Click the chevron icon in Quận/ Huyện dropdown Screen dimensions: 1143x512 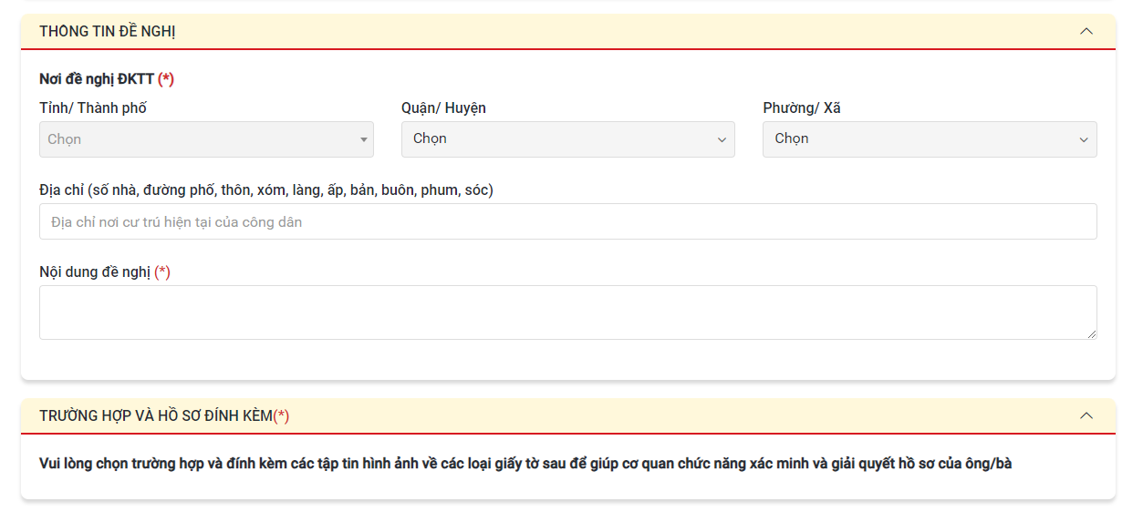[722, 140]
